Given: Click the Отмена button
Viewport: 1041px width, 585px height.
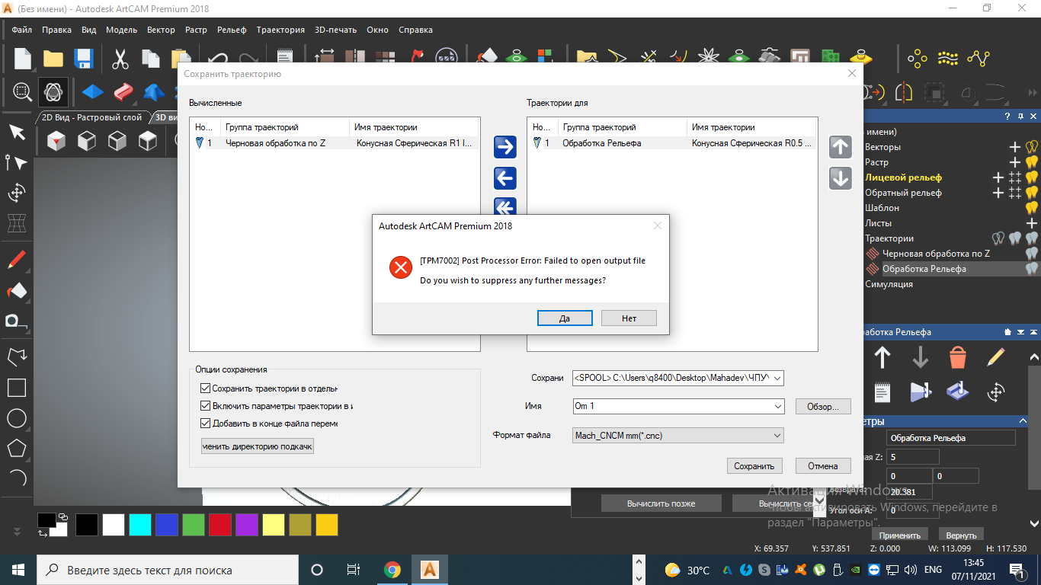Looking at the screenshot, I should coord(823,466).
